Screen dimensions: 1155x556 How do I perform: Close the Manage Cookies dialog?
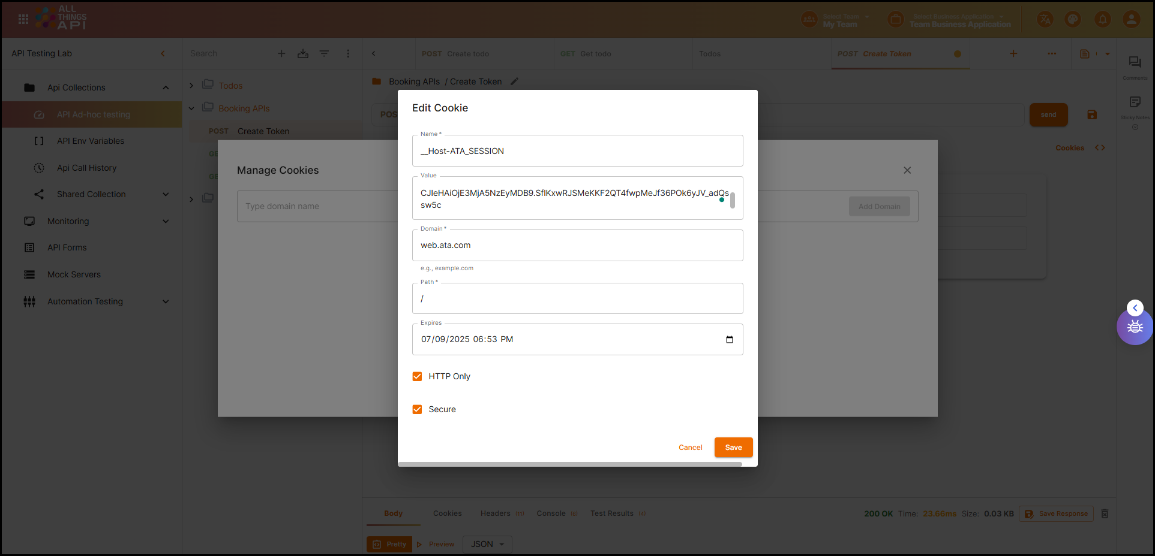(x=907, y=170)
